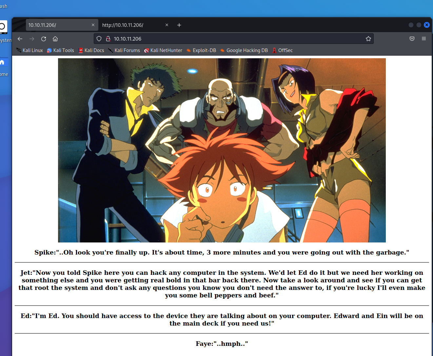Open the Firefox application menu
Image resolution: width=433 pixels, height=356 pixels.
click(424, 39)
